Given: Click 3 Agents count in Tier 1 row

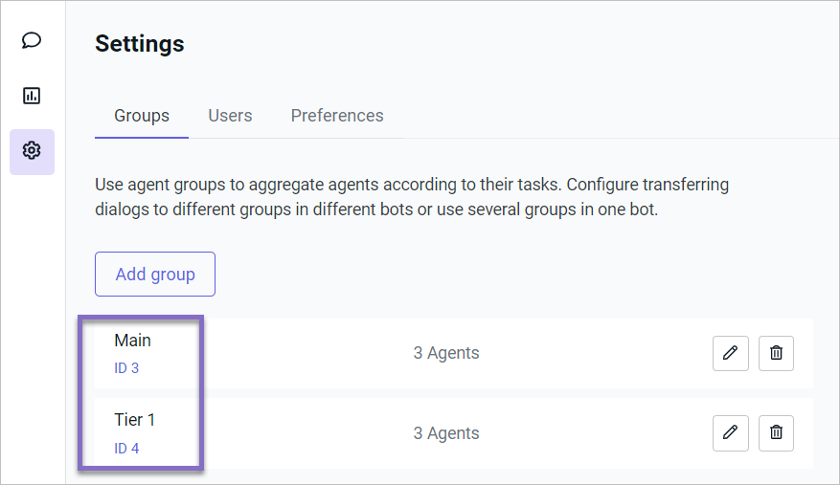Looking at the screenshot, I should click(x=446, y=433).
